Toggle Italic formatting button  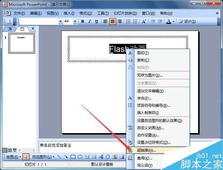coord(90,21)
